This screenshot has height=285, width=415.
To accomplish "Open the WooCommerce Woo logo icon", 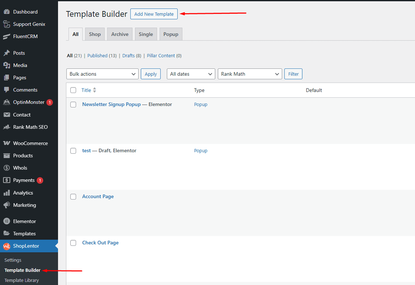I will 7,143.
